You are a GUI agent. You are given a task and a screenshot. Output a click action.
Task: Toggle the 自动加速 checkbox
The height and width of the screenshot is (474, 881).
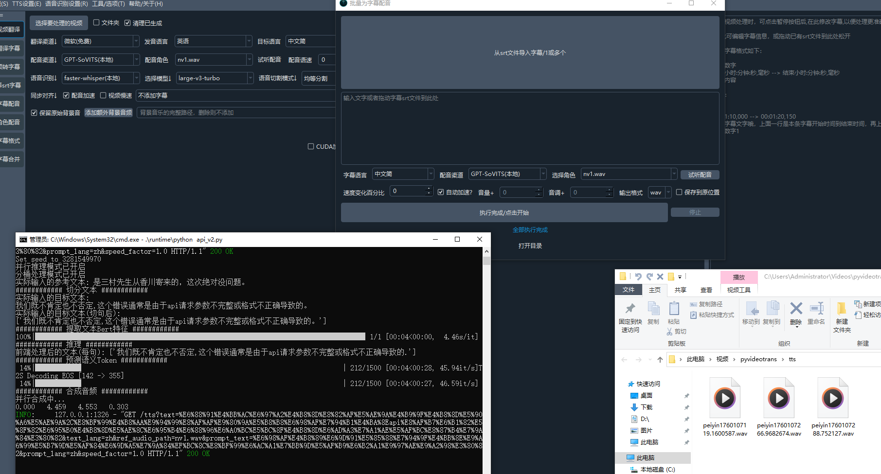coord(441,193)
